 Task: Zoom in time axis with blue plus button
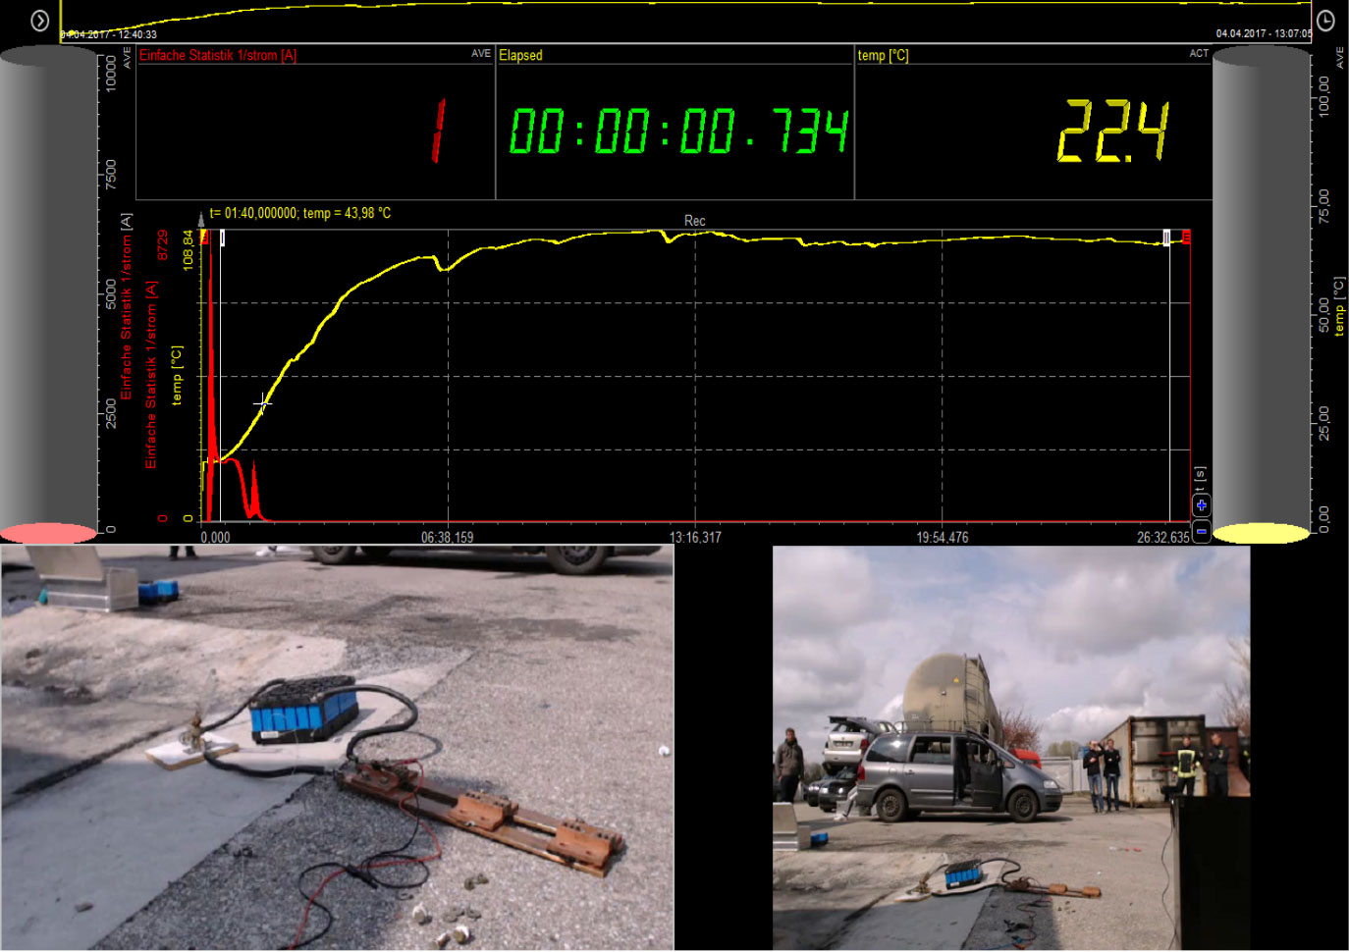[x=1201, y=505]
